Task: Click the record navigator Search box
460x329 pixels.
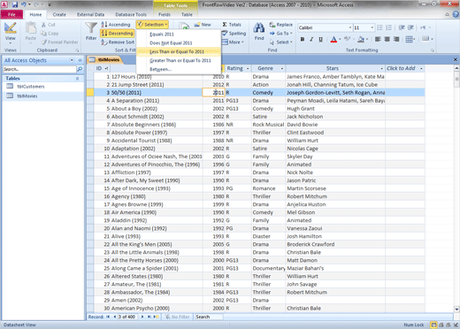Action: point(209,317)
